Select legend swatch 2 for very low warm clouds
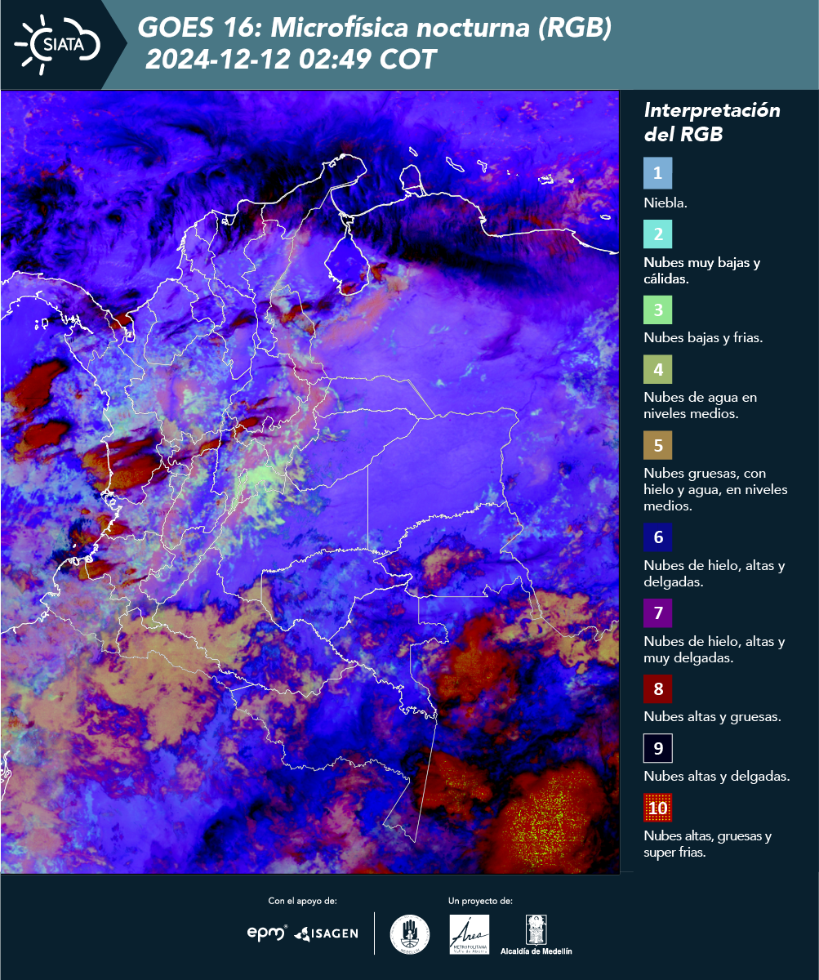Image resolution: width=819 pixels, height=980 pixels. click(657, 234)
